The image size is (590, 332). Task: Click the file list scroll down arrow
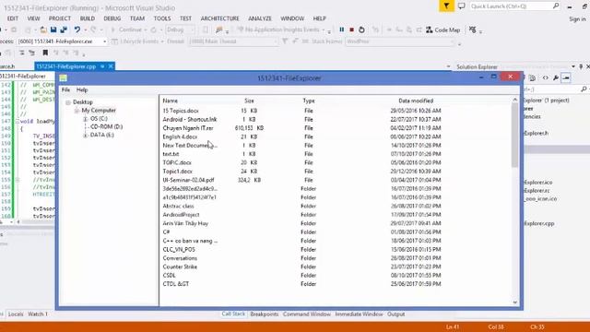514,302
